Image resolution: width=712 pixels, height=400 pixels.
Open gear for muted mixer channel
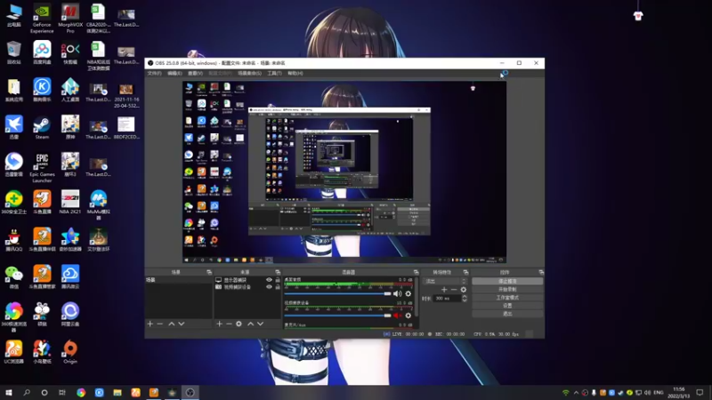point(409,316)
